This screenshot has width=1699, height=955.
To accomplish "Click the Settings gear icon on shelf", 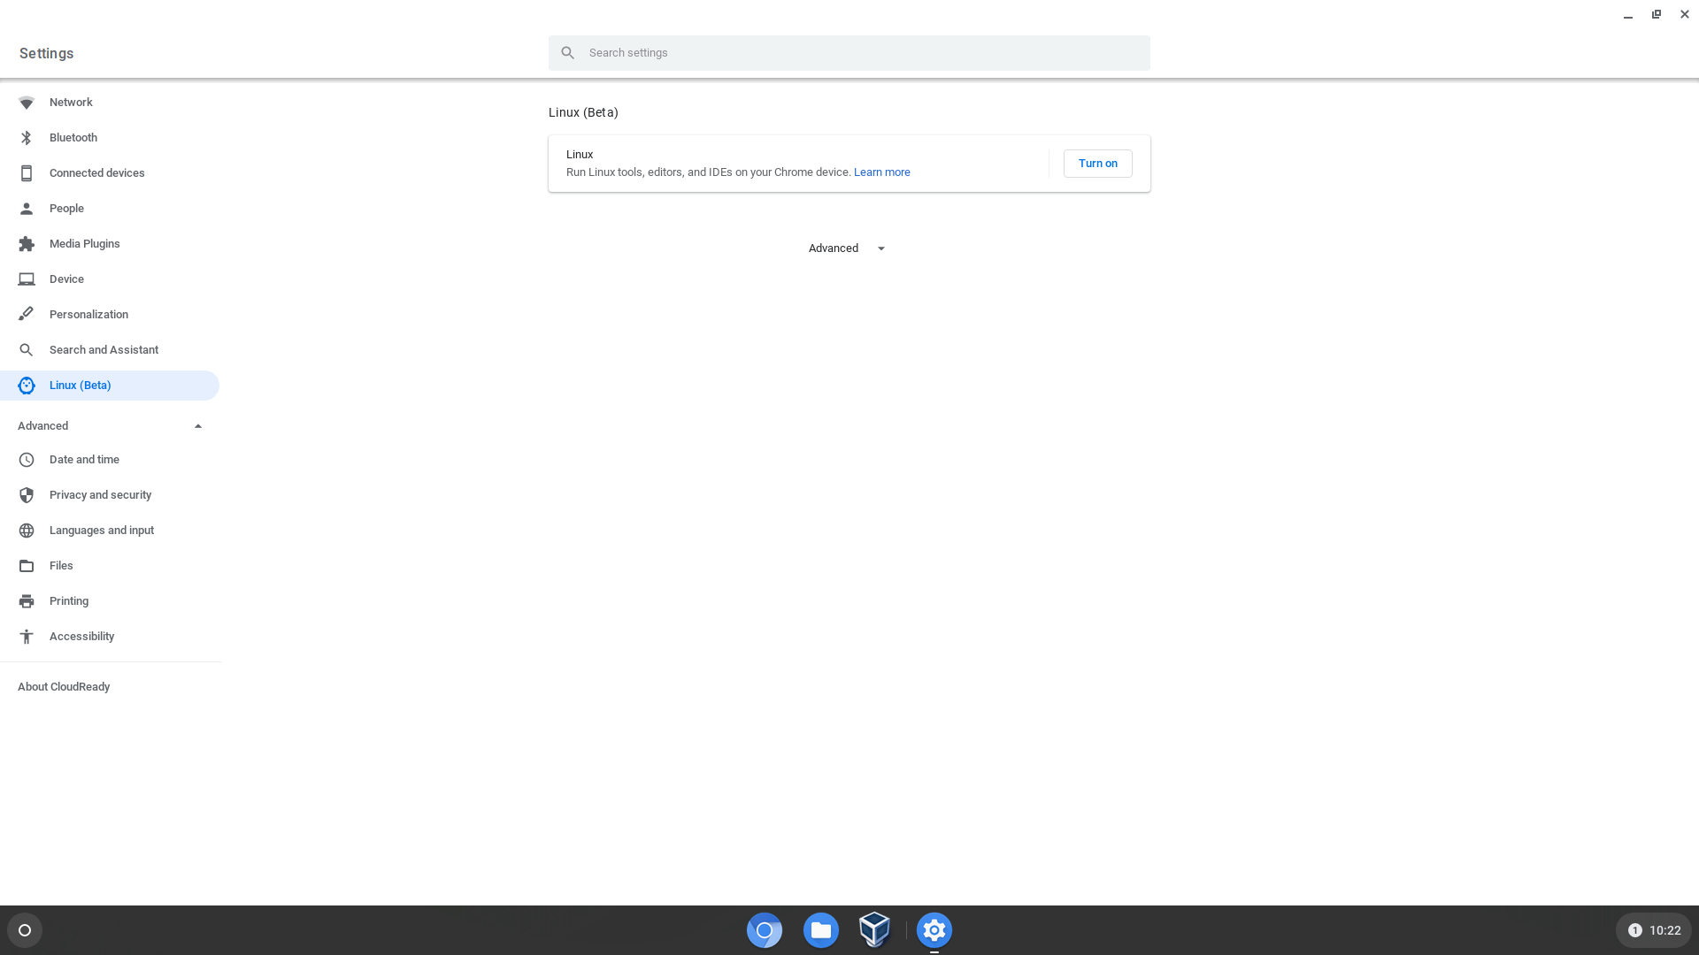I will 934,930.
